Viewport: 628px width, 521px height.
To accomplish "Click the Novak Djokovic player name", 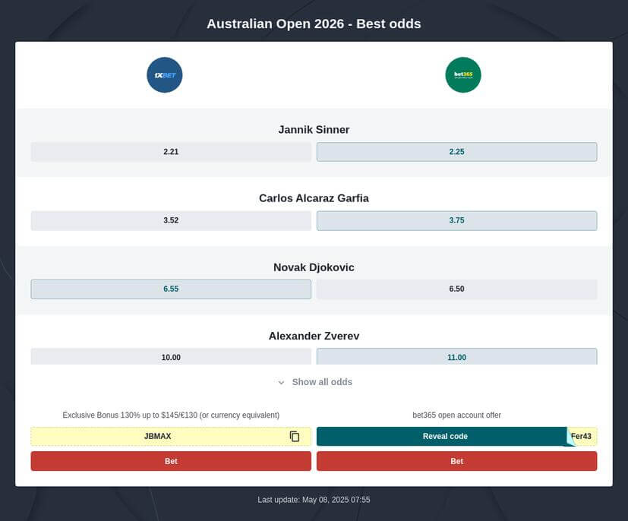I will [x=314, y=267].
